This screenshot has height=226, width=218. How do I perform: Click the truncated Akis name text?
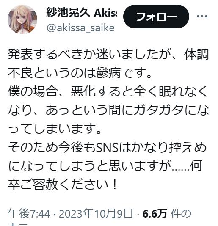(106, 13)
